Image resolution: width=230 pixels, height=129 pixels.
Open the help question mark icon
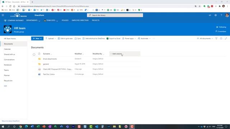[x=221, y=15]
